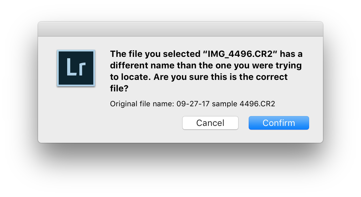Click the "sample" word in original file name
The height and width of the screenshot is (197, 361).
click(225, 104)
